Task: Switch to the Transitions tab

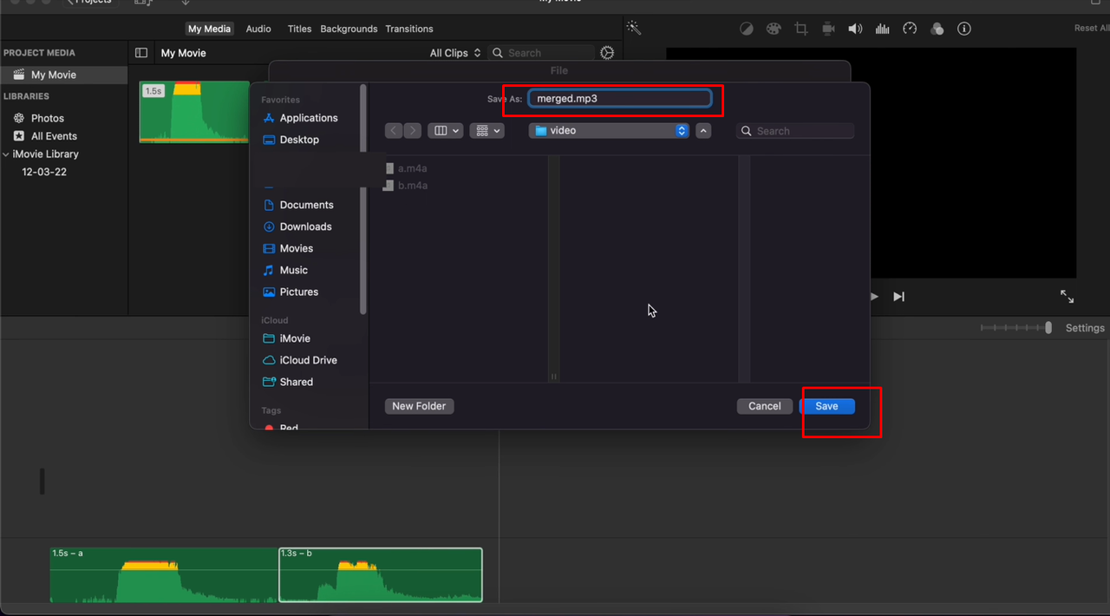Action: 409,29
